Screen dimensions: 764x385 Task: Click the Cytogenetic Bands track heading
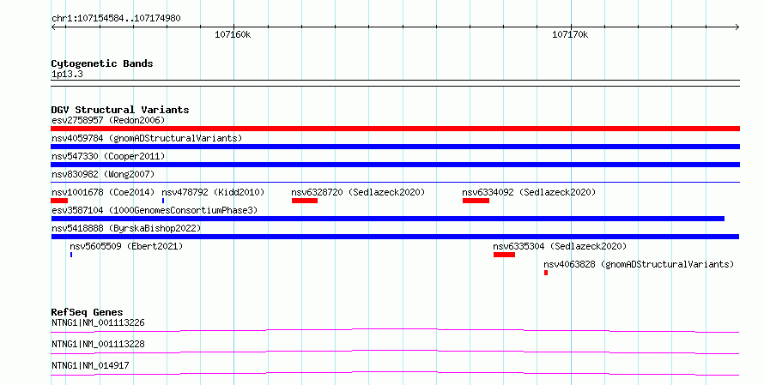pos(102,63)
